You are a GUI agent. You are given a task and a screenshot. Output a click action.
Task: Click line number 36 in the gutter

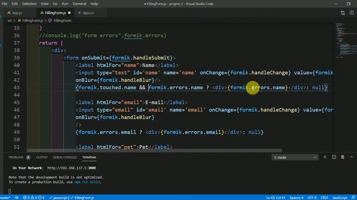[17, 36]
